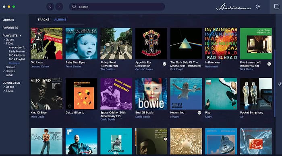Click MQA badge next to Nevermind

click(x=199, y=113)
